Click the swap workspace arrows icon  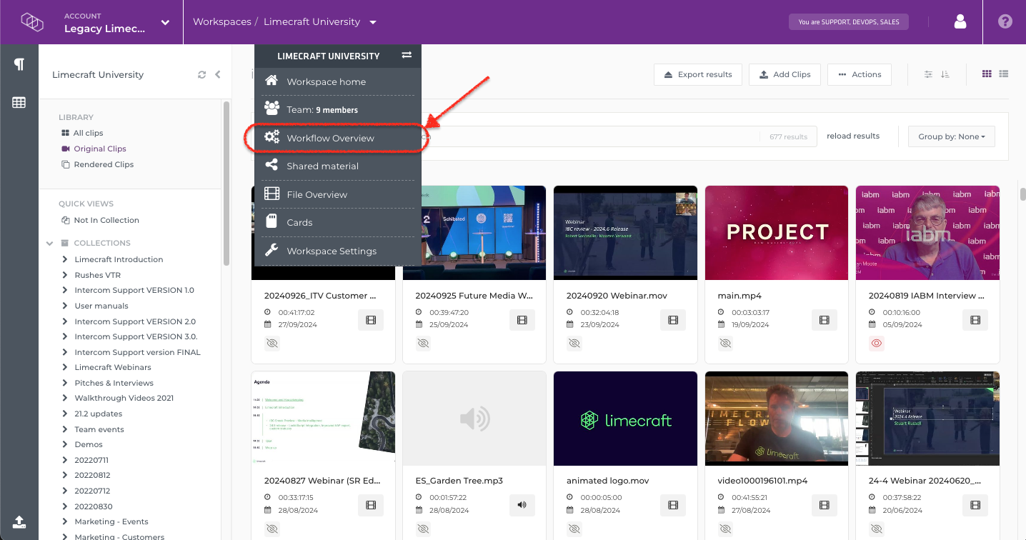(x=407, y=56)
